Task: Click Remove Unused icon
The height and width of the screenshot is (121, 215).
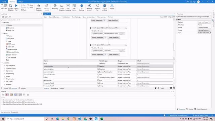Action: [90, 6]
